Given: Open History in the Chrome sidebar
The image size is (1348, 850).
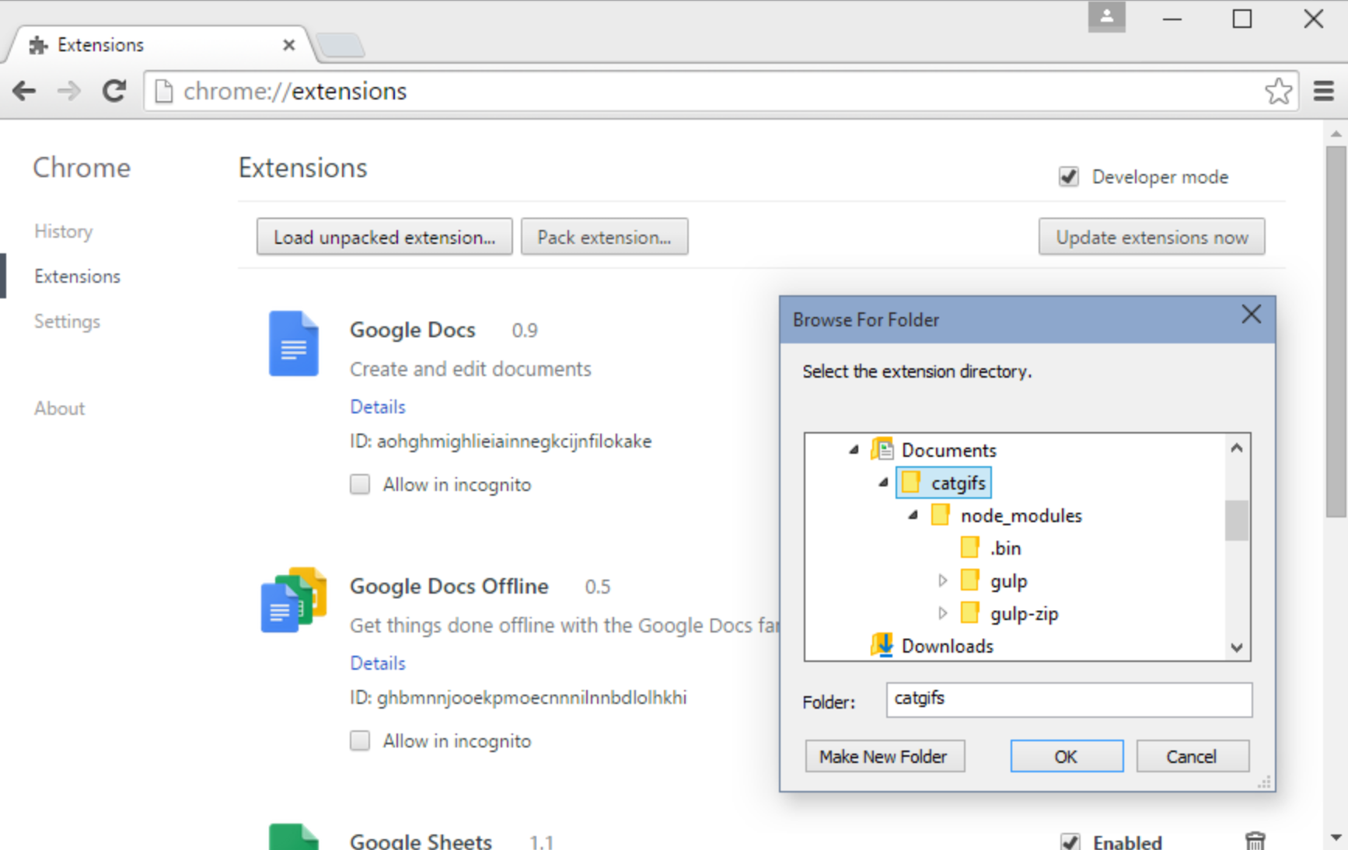Looking at the screenshot, I should [64, 232].
